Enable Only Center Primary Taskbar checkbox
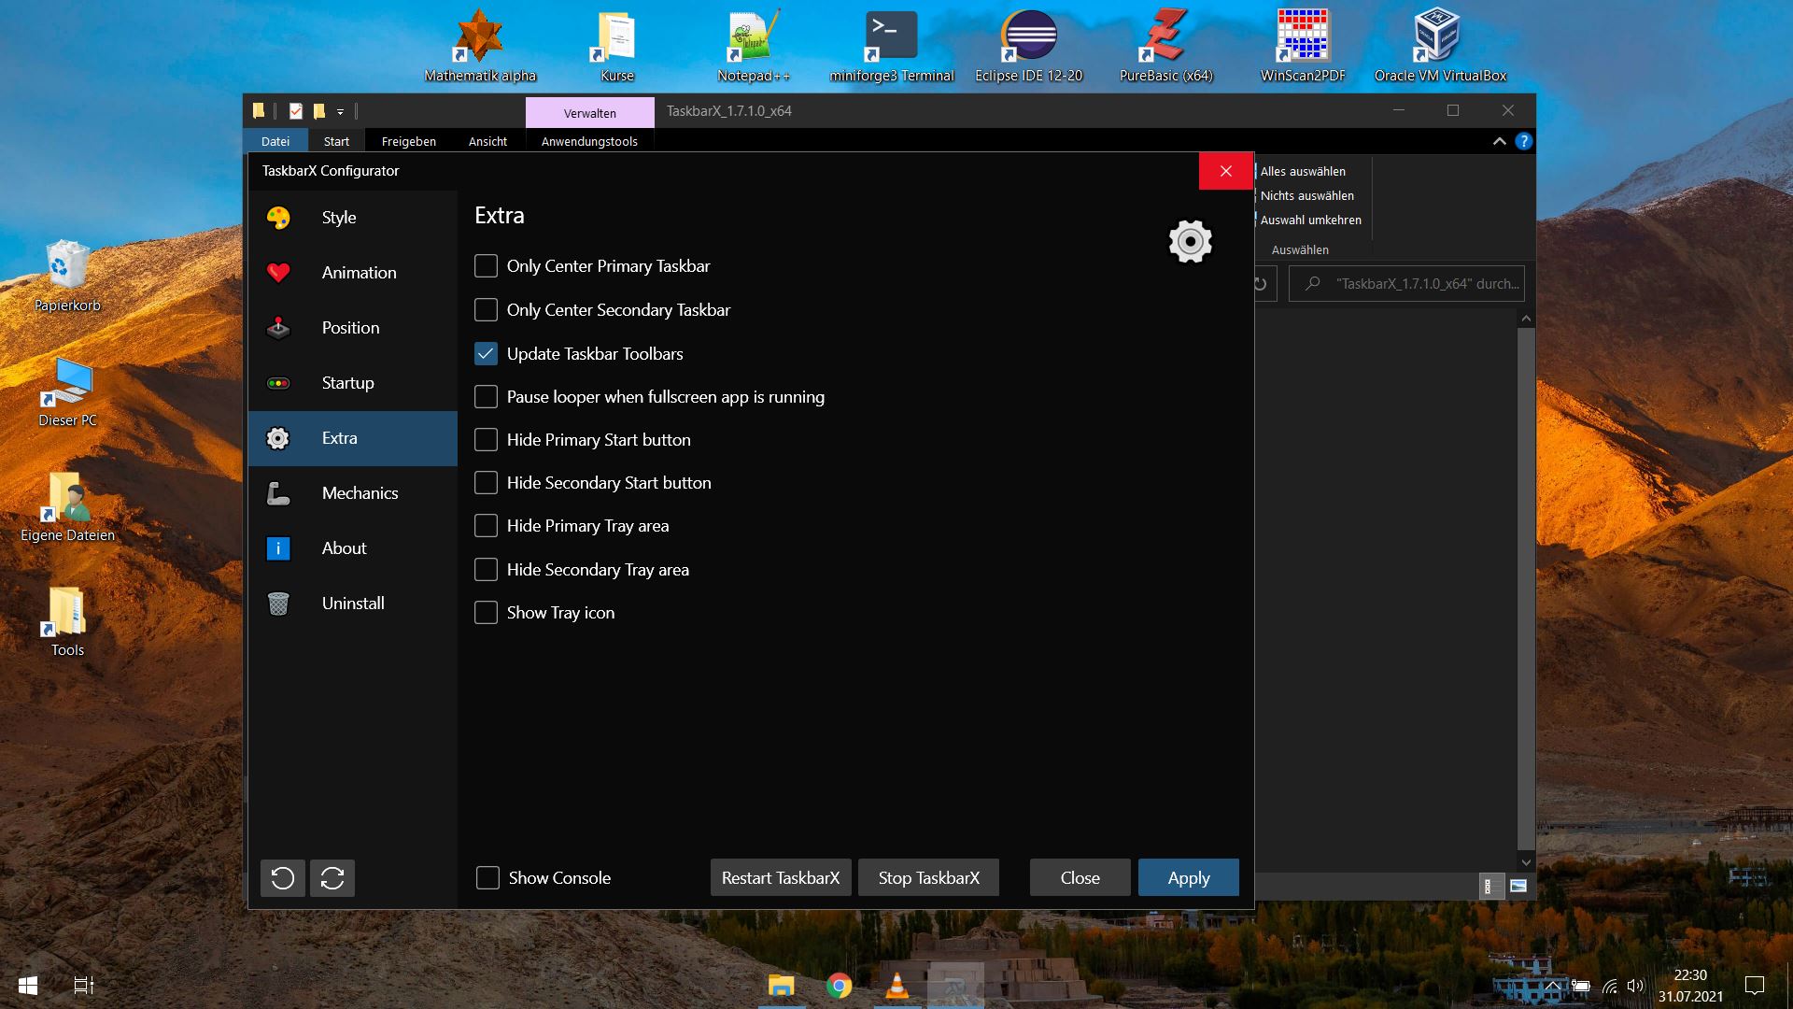 tap(486, 266)
